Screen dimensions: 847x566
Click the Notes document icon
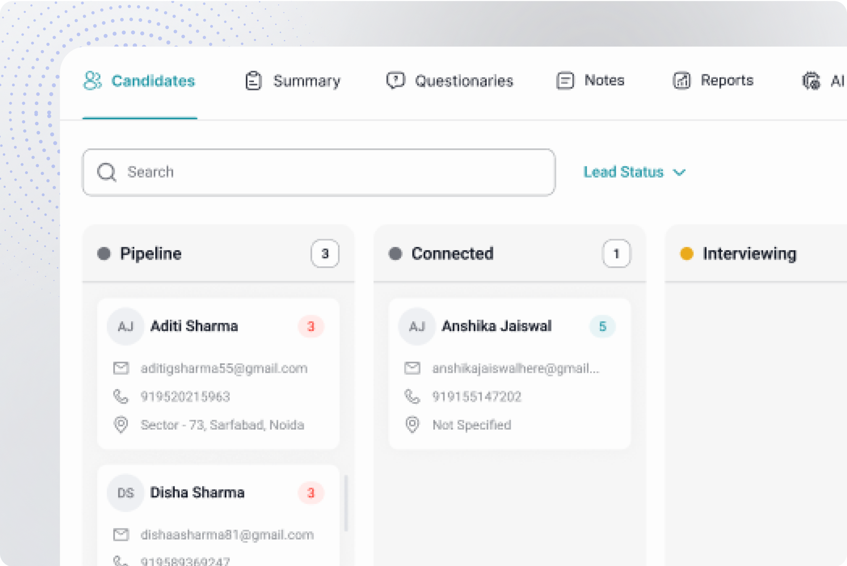click(565, 80)
